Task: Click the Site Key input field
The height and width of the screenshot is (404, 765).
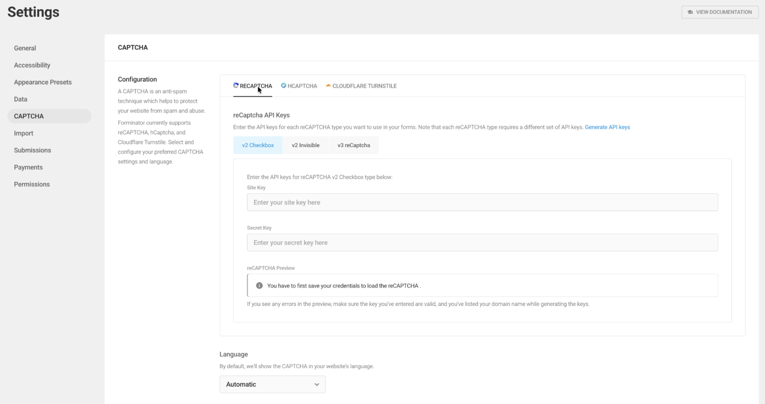Action: (482, 203)
